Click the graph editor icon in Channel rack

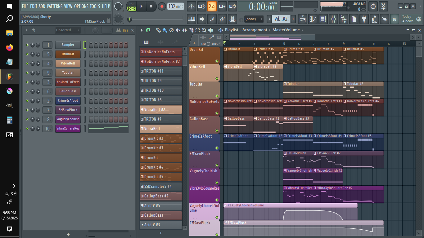point(118,30)
